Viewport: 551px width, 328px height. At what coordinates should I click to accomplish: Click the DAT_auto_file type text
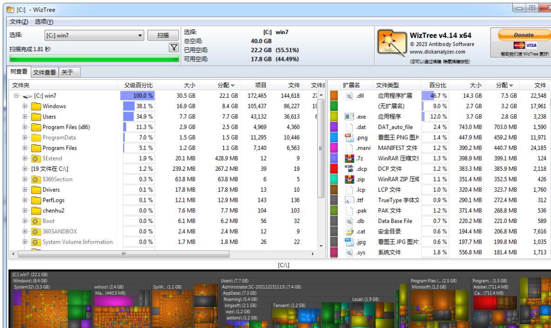pyautogui.click(x=395, y=127)
